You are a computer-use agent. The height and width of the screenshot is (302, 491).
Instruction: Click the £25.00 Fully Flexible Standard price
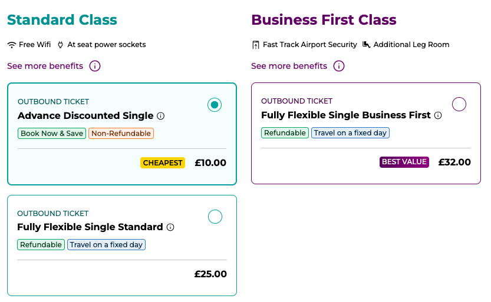pyautogui.click(x=210, y=274)
